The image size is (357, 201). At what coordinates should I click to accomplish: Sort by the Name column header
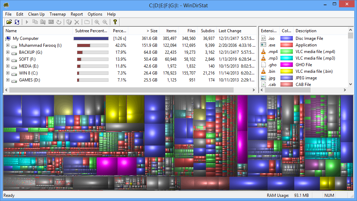point(38,31)
